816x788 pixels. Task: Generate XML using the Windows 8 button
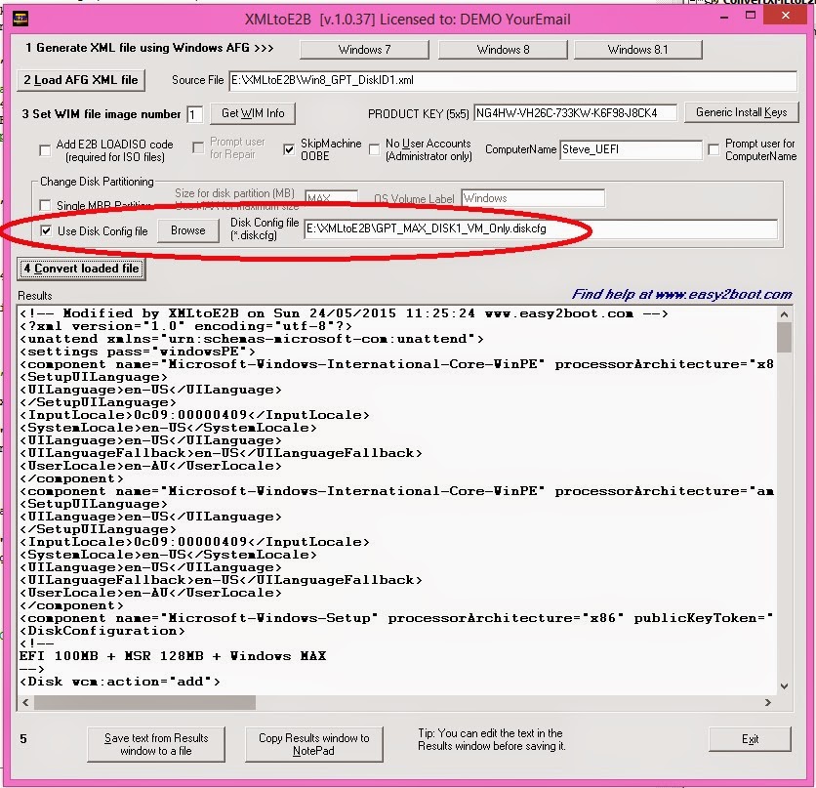click(504, 48)
